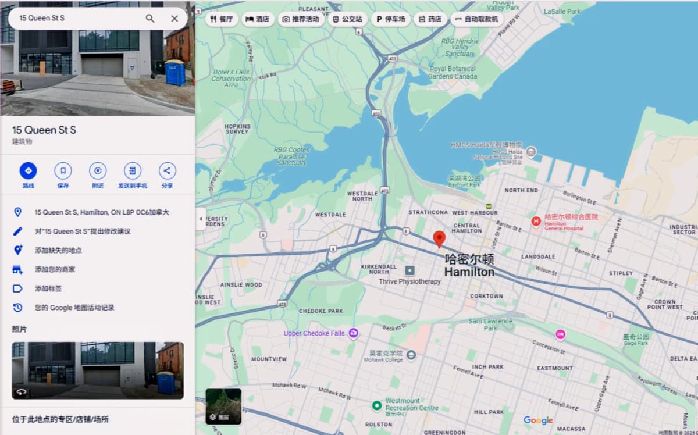698x435 pixels.
Task: Click the Borer's Falls Conservation Area label
Action: click(x=231, y=79)
